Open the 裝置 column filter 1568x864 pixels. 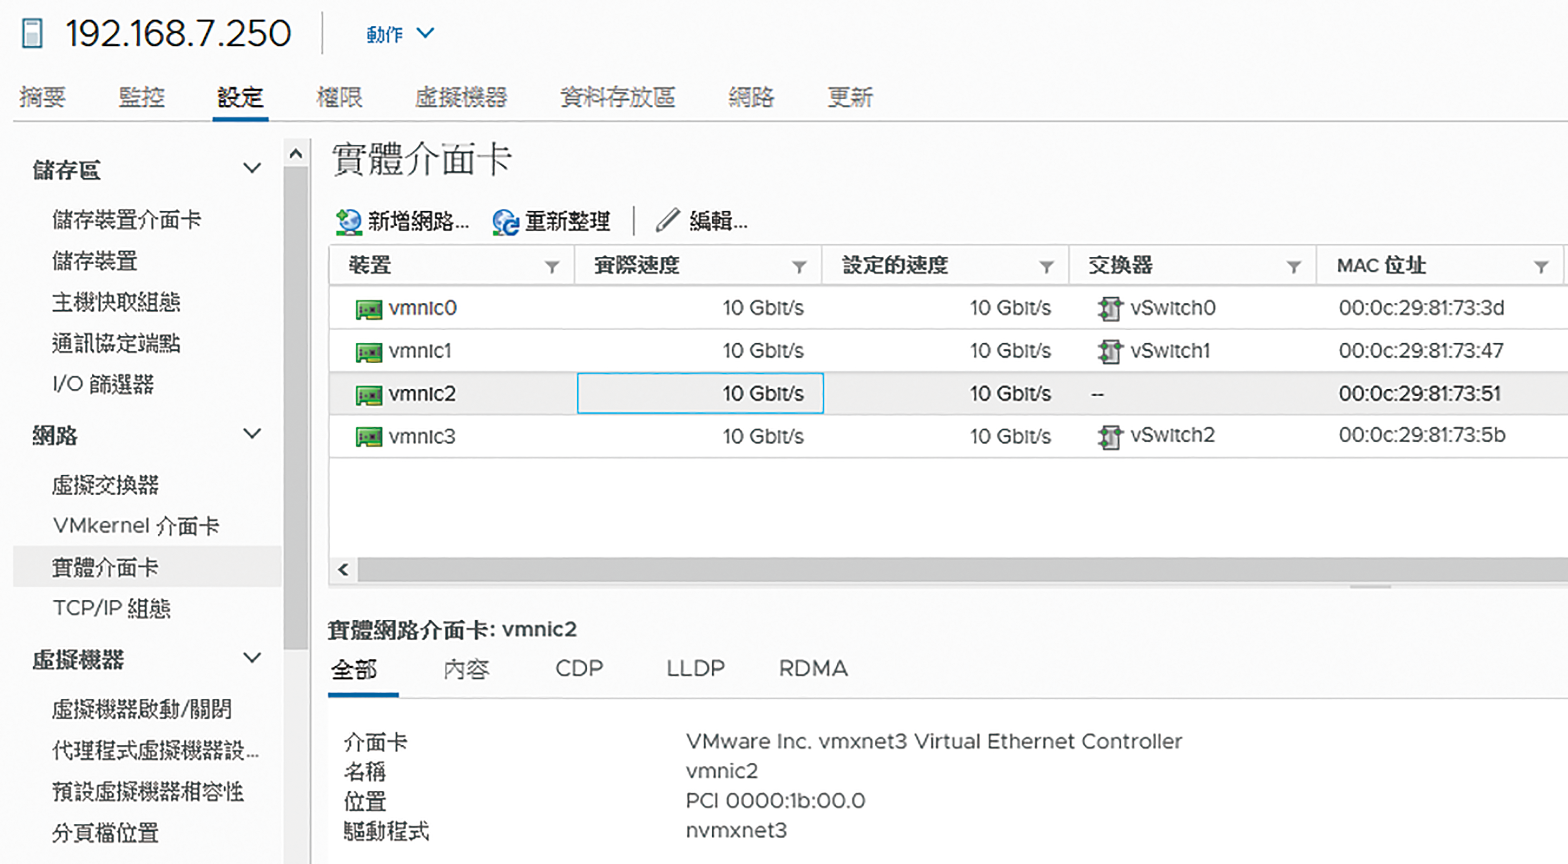click(x=552, y=266)
